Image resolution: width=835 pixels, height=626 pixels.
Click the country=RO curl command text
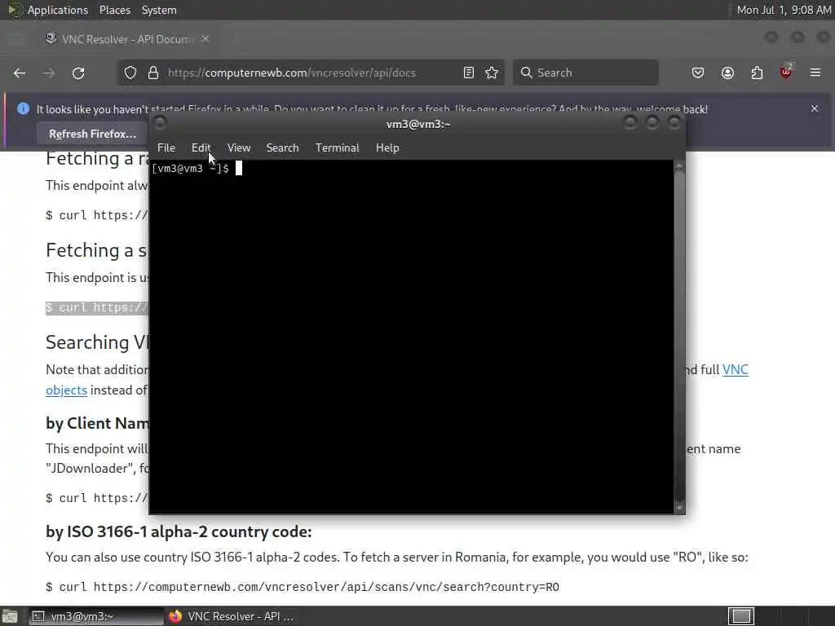point(302,587)
